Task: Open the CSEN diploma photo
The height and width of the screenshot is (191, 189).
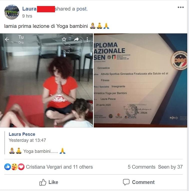Action: coord(140,80)
